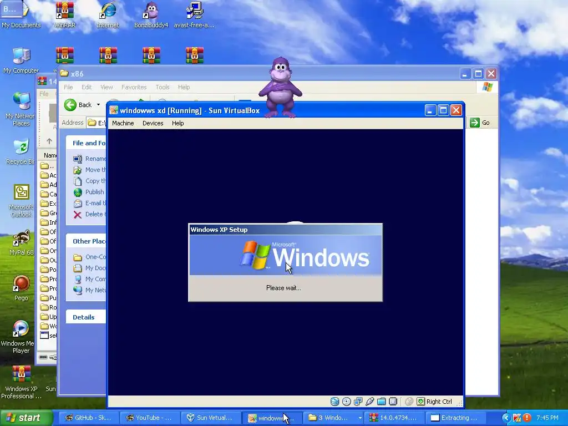Click the virtualization chip status icon

pos(393,402)
